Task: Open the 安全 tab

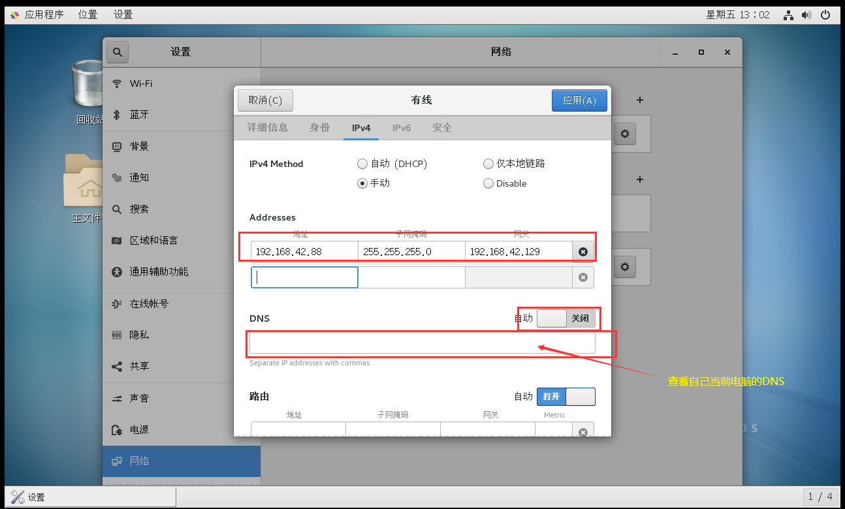Action: click(x=442, y=128)
